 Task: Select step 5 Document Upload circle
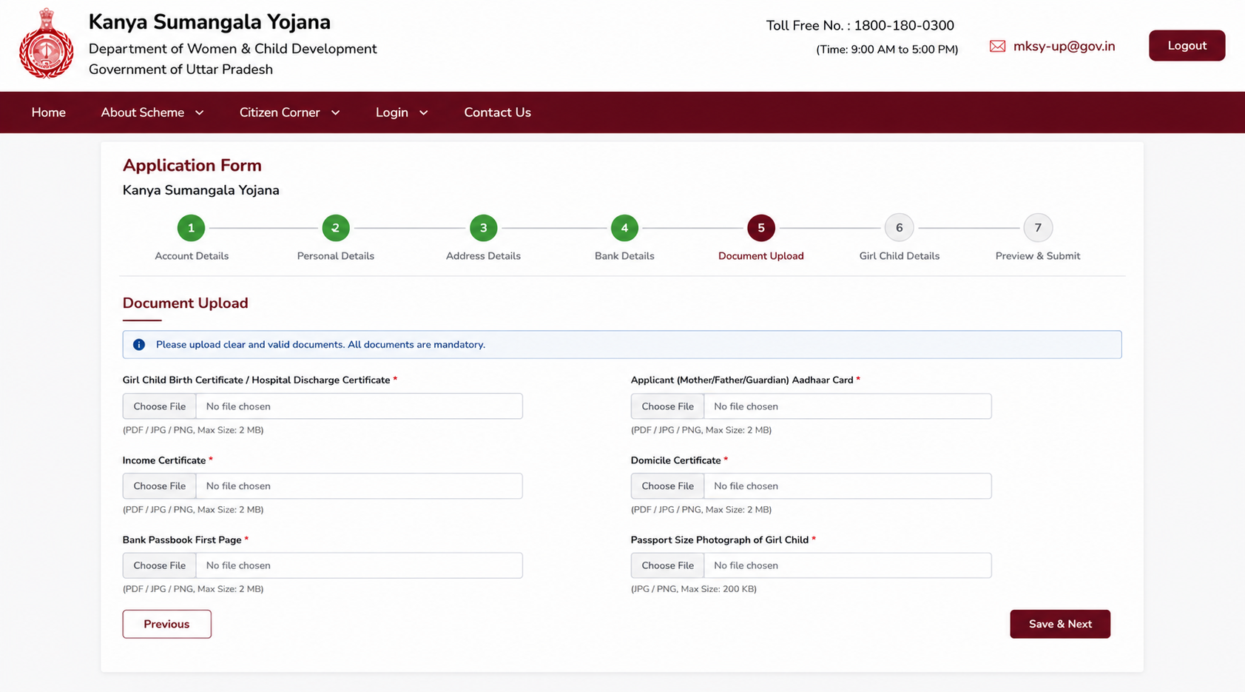tap(760, 228)
